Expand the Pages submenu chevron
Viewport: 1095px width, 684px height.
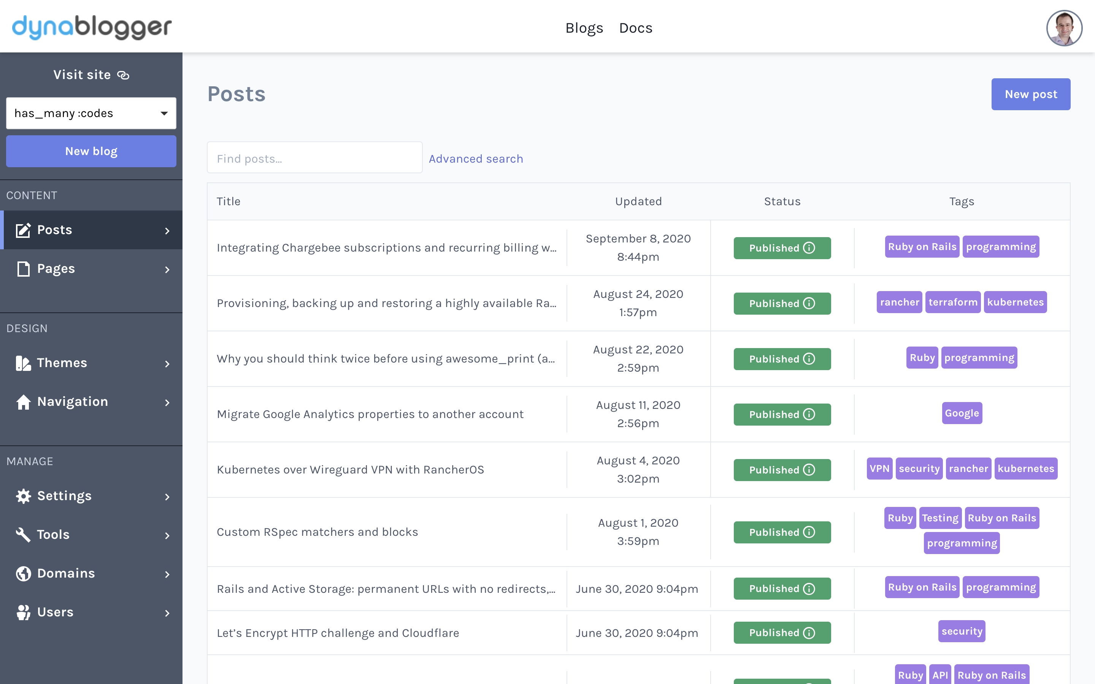(x=167, y=270)
